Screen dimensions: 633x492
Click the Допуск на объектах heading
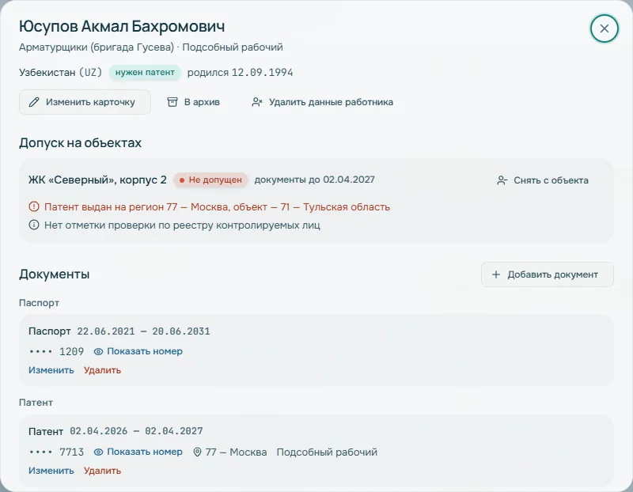(x=81, y=143)
